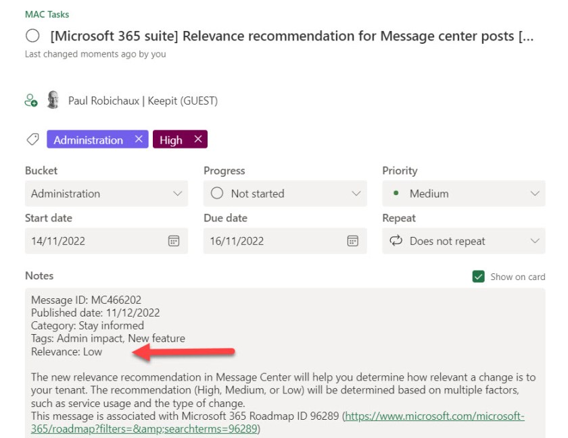
Task: Remove the Administration label
Action: (139, 139)
